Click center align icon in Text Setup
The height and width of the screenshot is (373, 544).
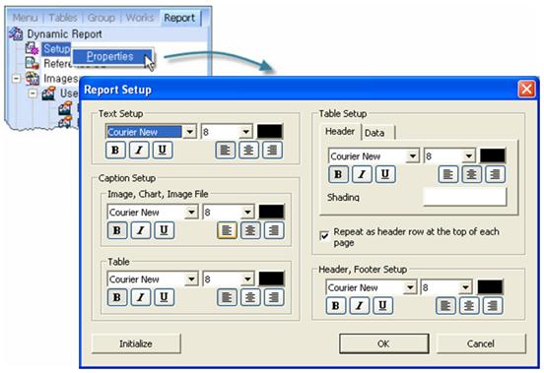(248, 150)
